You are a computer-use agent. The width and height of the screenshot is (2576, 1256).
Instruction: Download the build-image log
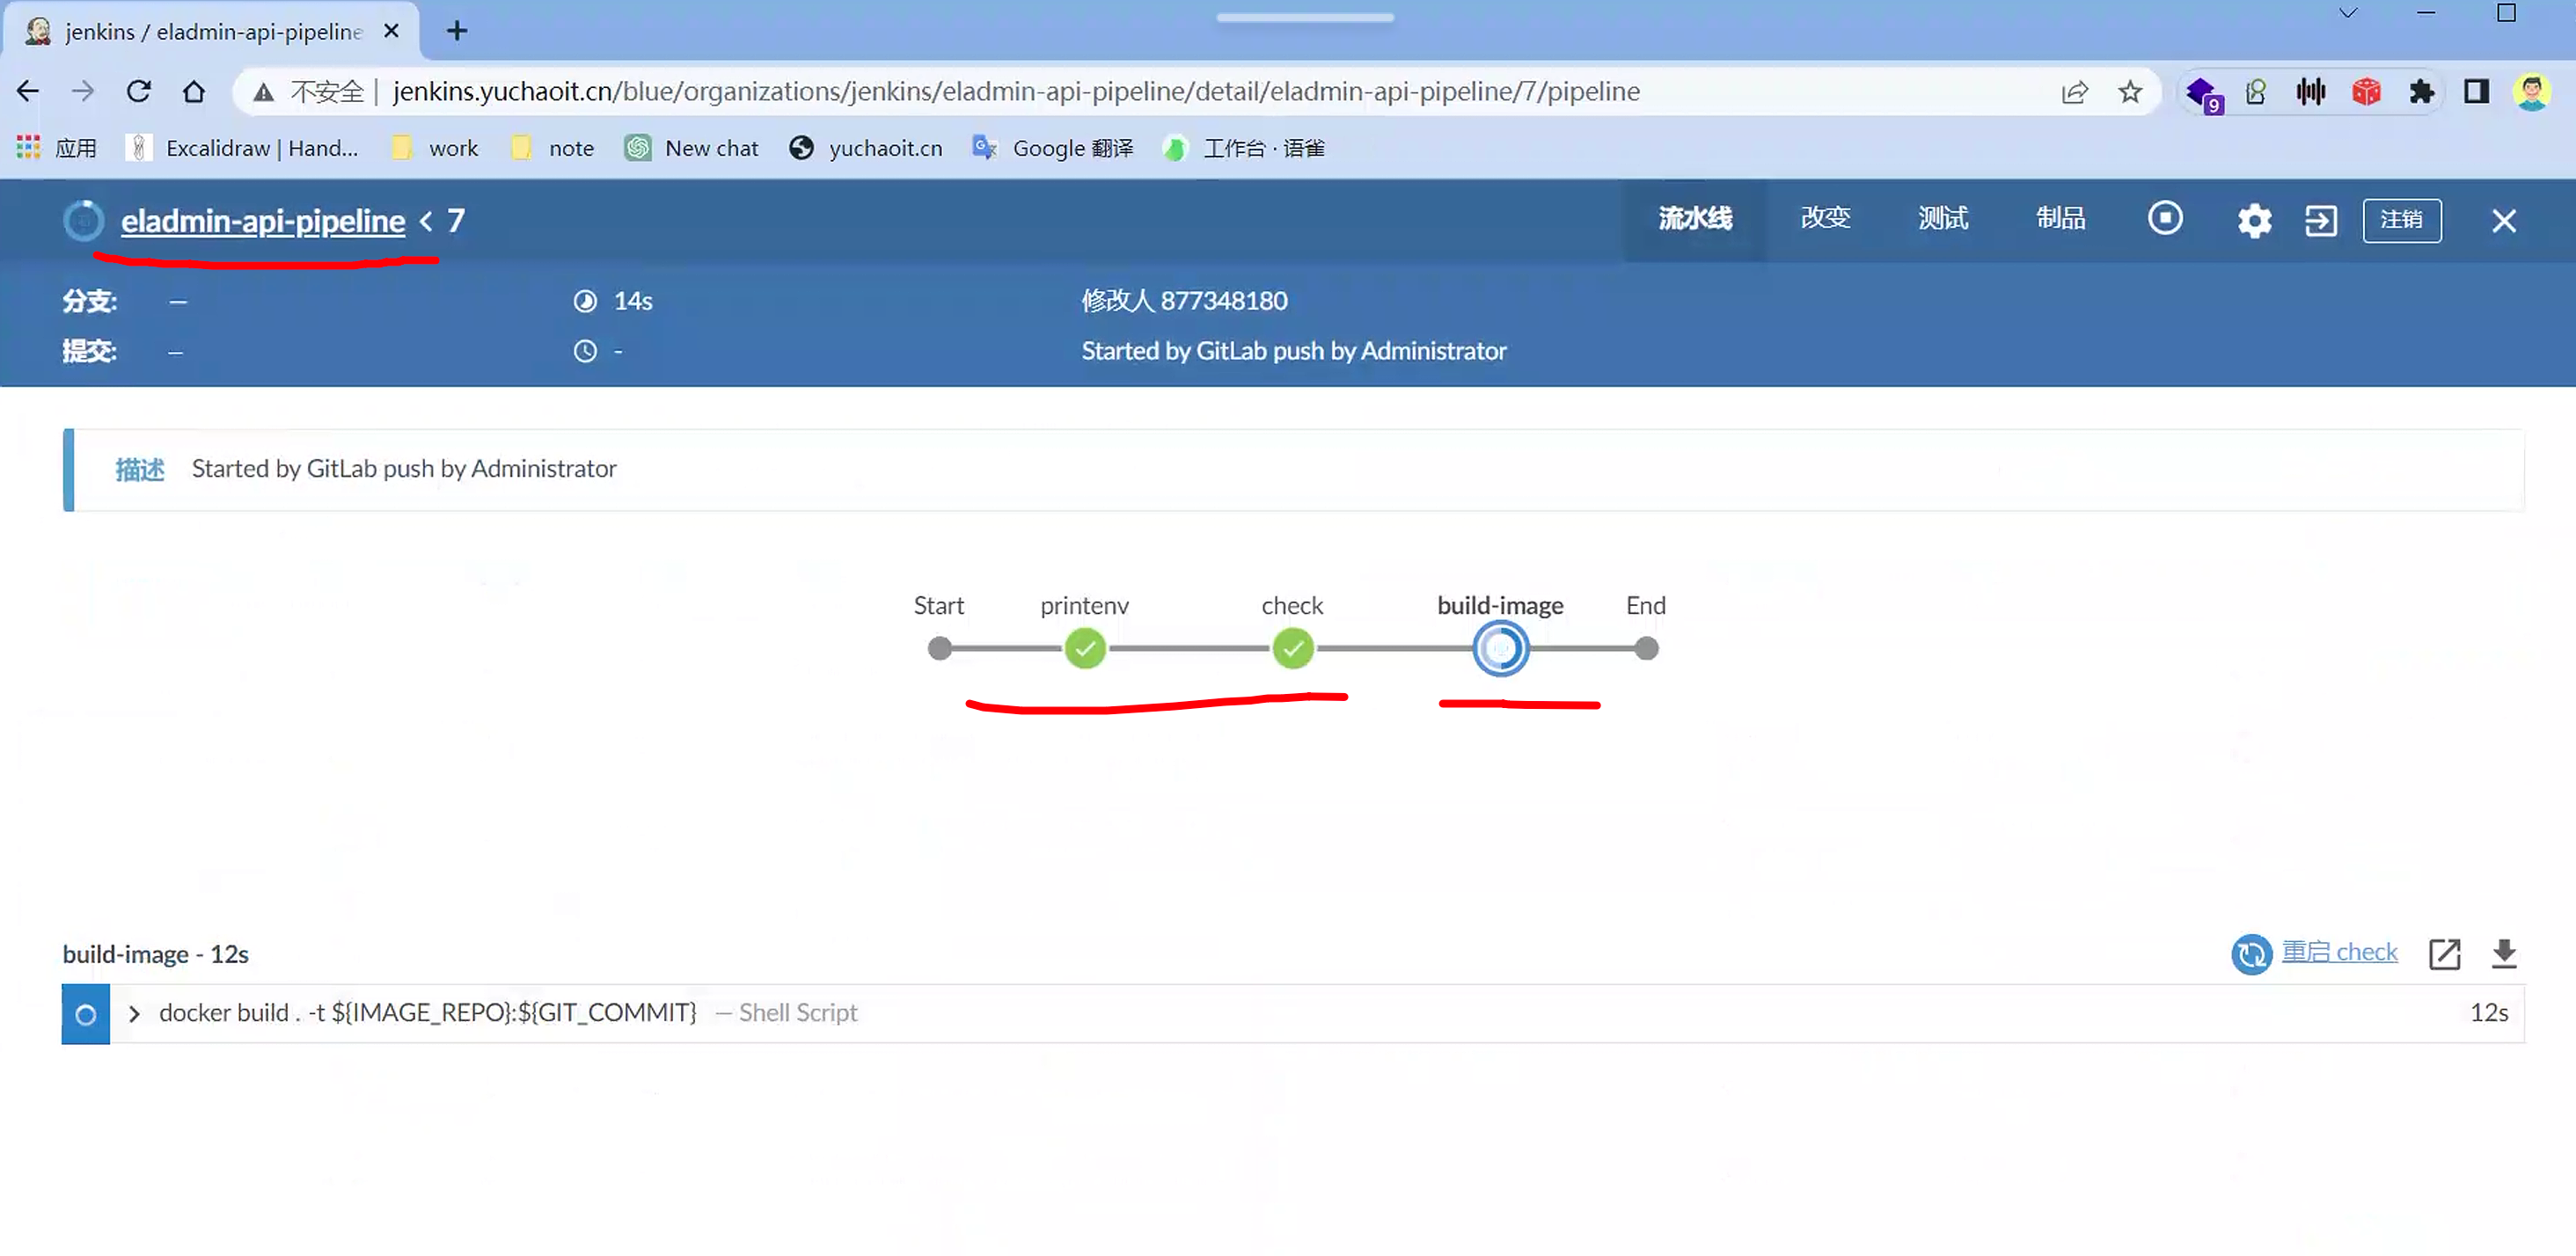[x=2504, y=954]
